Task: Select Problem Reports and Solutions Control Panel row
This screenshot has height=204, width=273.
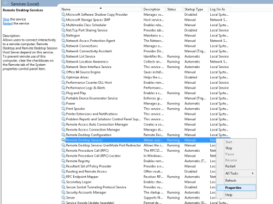Action: [x=145, y=119]
